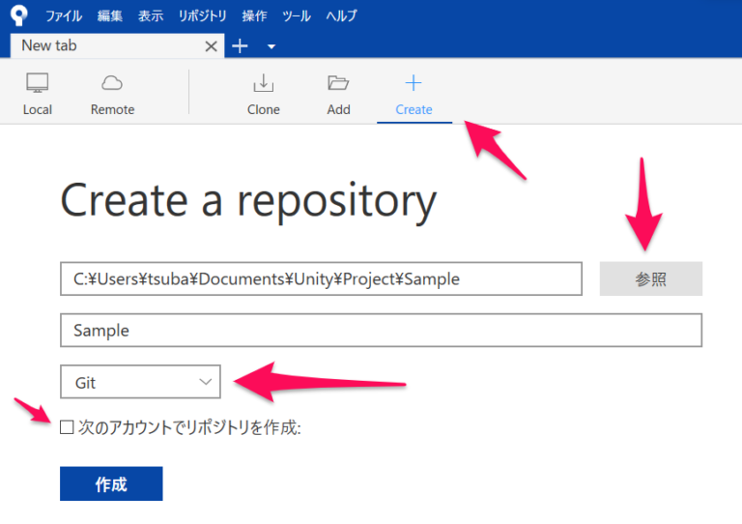Open the リポジトリ menu

click(x=203, y=15)
